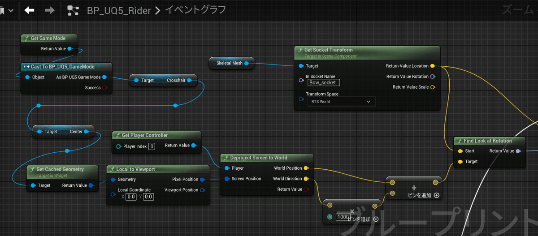Edit the In Socket Name field Bow_socket
This screenshot has height=236, width=538.
click(x=324, y=82)
